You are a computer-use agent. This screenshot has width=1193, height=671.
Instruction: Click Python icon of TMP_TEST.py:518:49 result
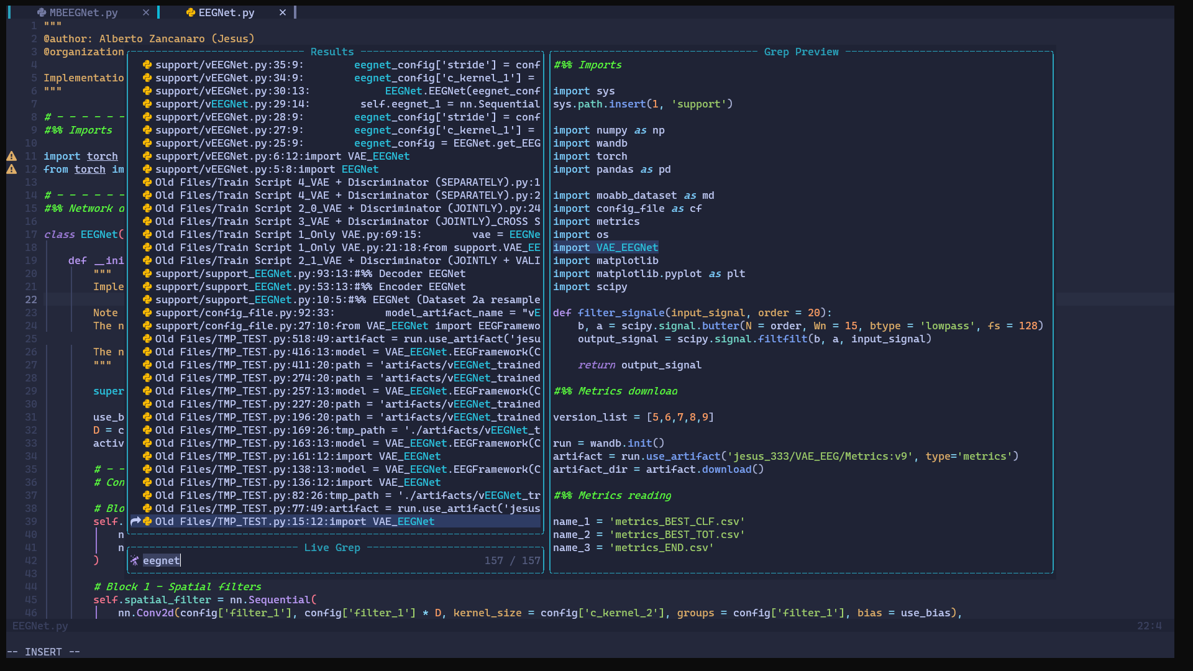[x=147, y=339]
